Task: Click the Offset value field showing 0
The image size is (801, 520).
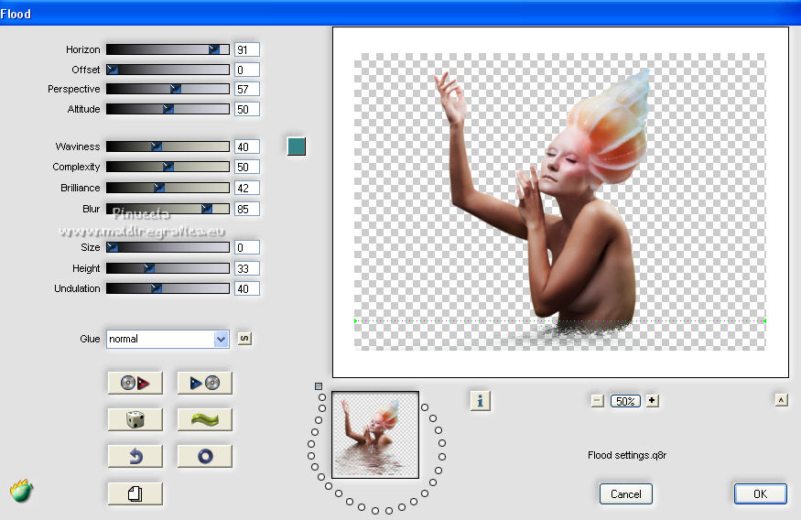Action: (x=247, y=70)
